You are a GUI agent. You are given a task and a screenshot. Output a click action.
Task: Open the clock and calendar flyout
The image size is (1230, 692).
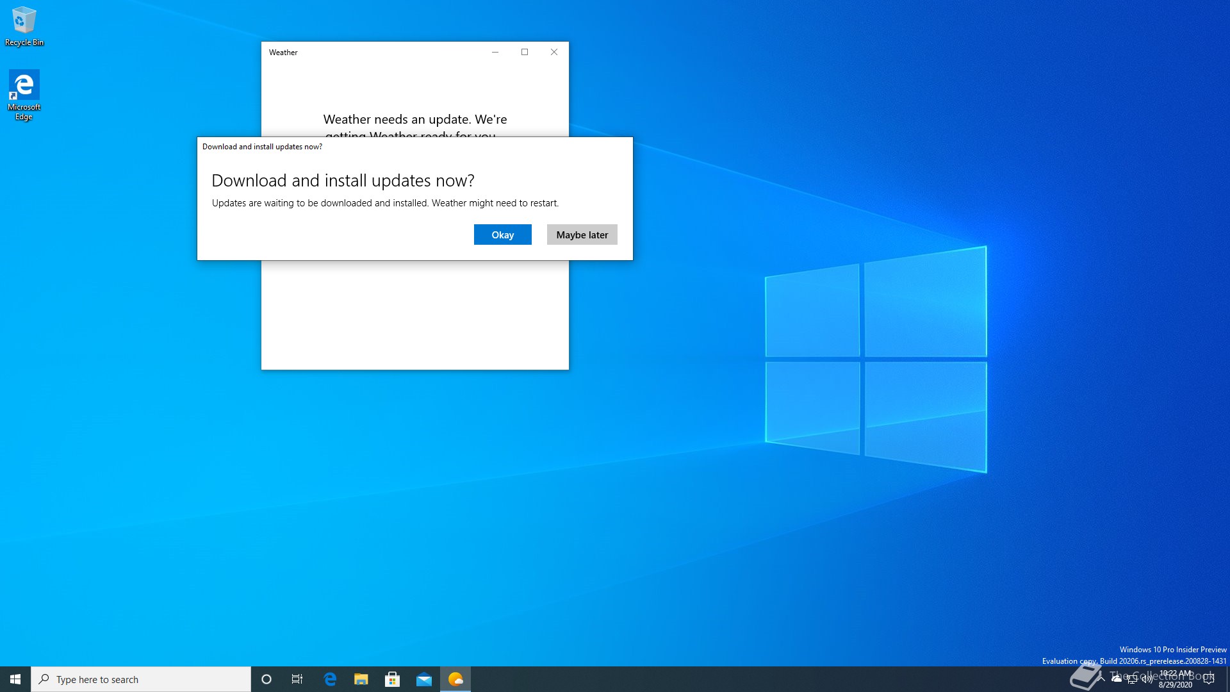1176,679
